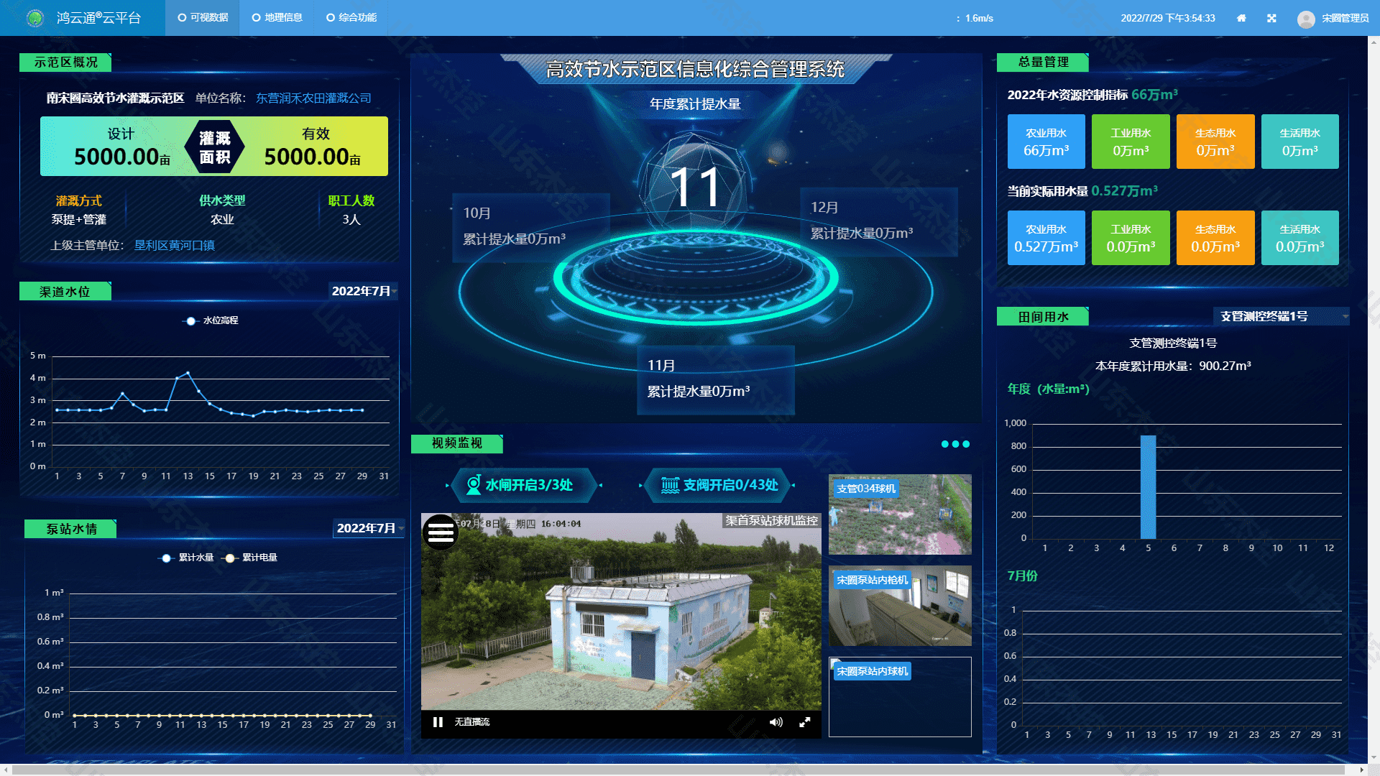
Task: Click industrial water 0万m³ quota tile
Action: [x=1131, y=142]
